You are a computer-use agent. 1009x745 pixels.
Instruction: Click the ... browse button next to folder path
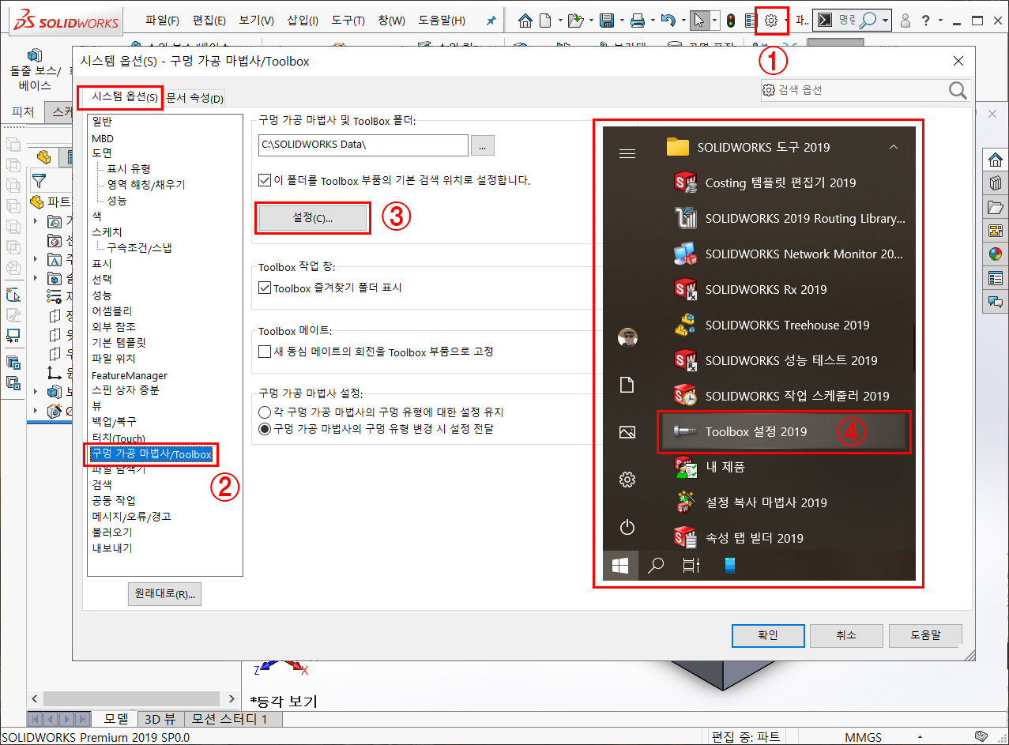pyautogui.click(x=482, y=145)
